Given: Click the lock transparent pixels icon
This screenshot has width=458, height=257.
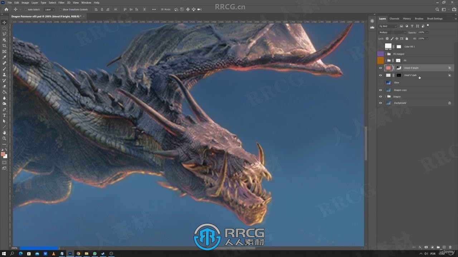Looking at the screenshot, I should tap(387, 39).
